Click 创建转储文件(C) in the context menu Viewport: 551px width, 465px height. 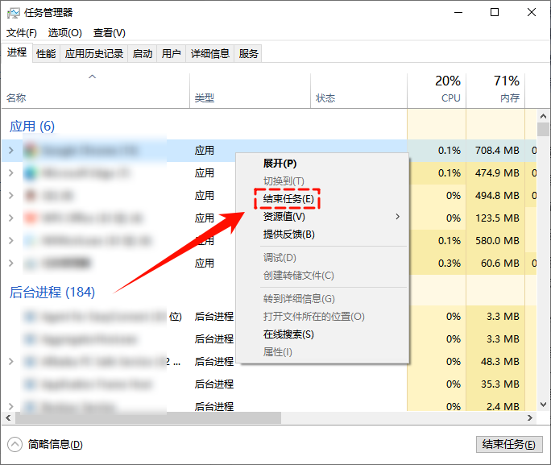pos(322,275)
